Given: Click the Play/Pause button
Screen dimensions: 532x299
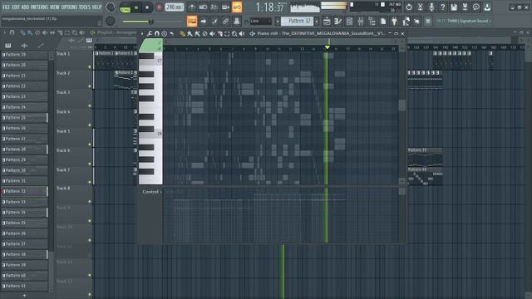Looking at the screenshot, I should [136, 7].
